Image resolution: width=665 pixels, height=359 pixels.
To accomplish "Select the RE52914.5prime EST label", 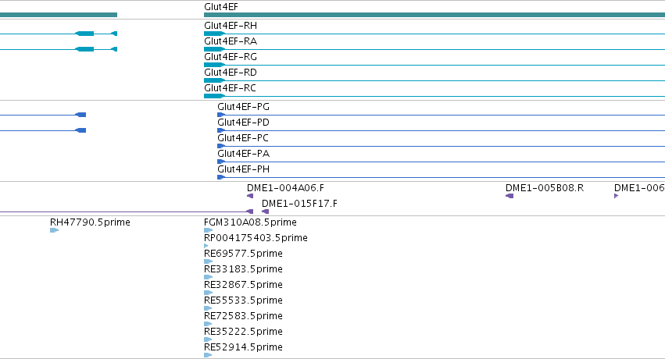I will (243, 347).
